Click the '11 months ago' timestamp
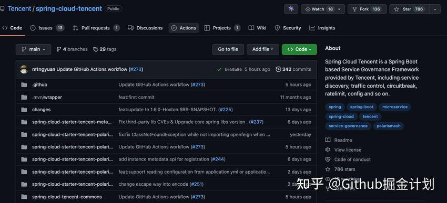This screenshot has width=447, height=203. pos(296,97)
